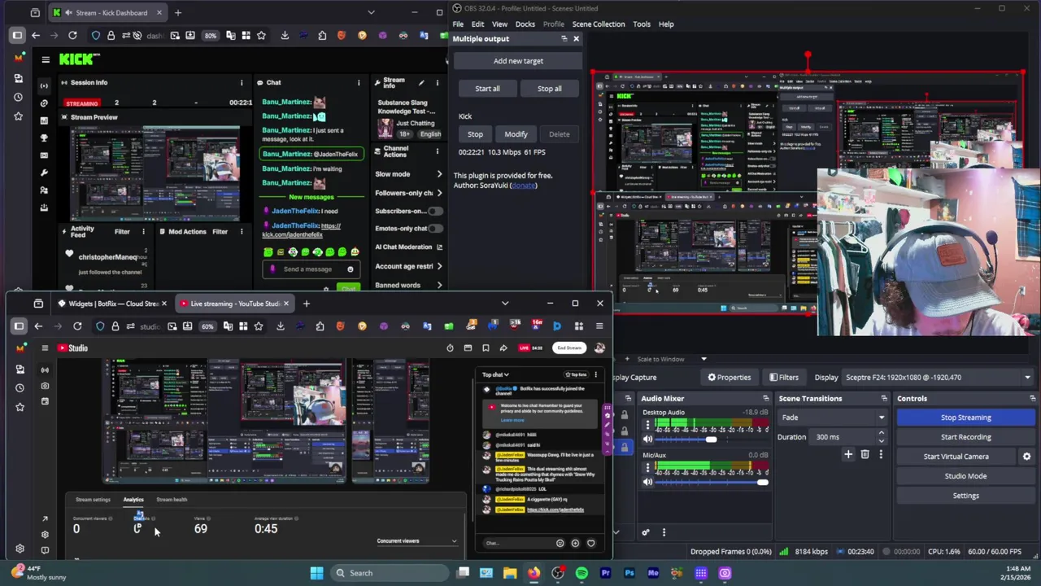Image resolution: width=1041 pixels, height=586 pixels.
Task: Click the End Stream button in YouTube
Action: tap(569, 348)
